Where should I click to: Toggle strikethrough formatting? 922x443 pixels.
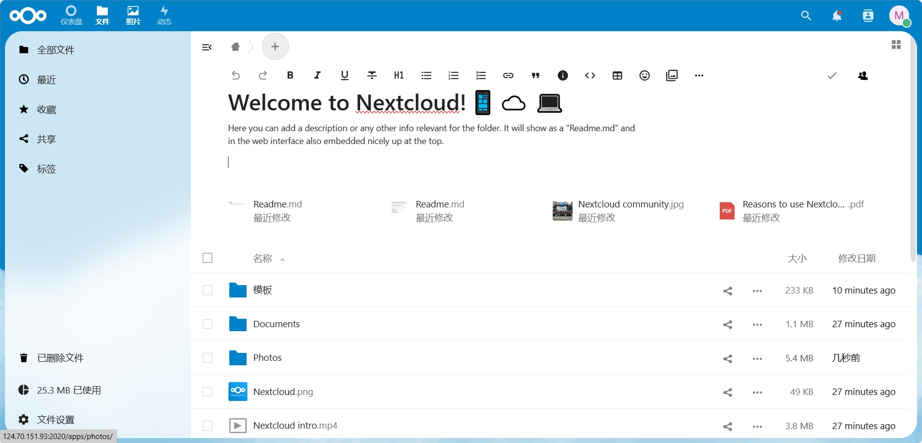pyautogui.click(x=372, y=75)
